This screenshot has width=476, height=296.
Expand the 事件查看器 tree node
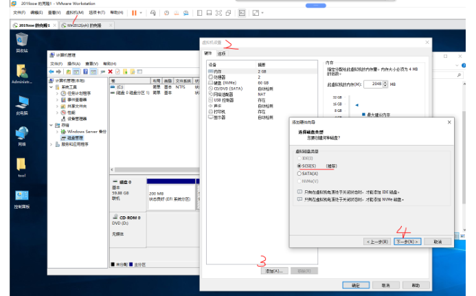pos(57,100)
